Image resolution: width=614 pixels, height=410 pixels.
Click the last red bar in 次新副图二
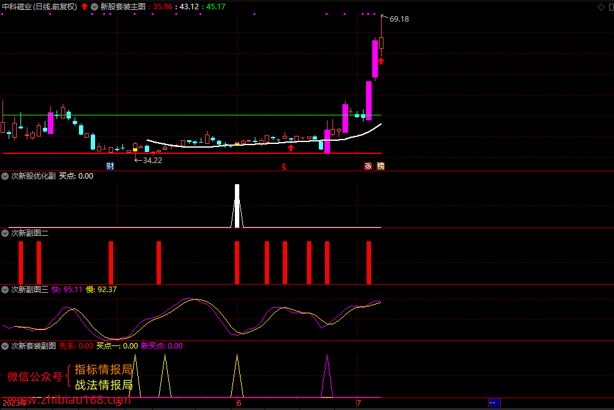pyautogui.click(x=369, y=262)
